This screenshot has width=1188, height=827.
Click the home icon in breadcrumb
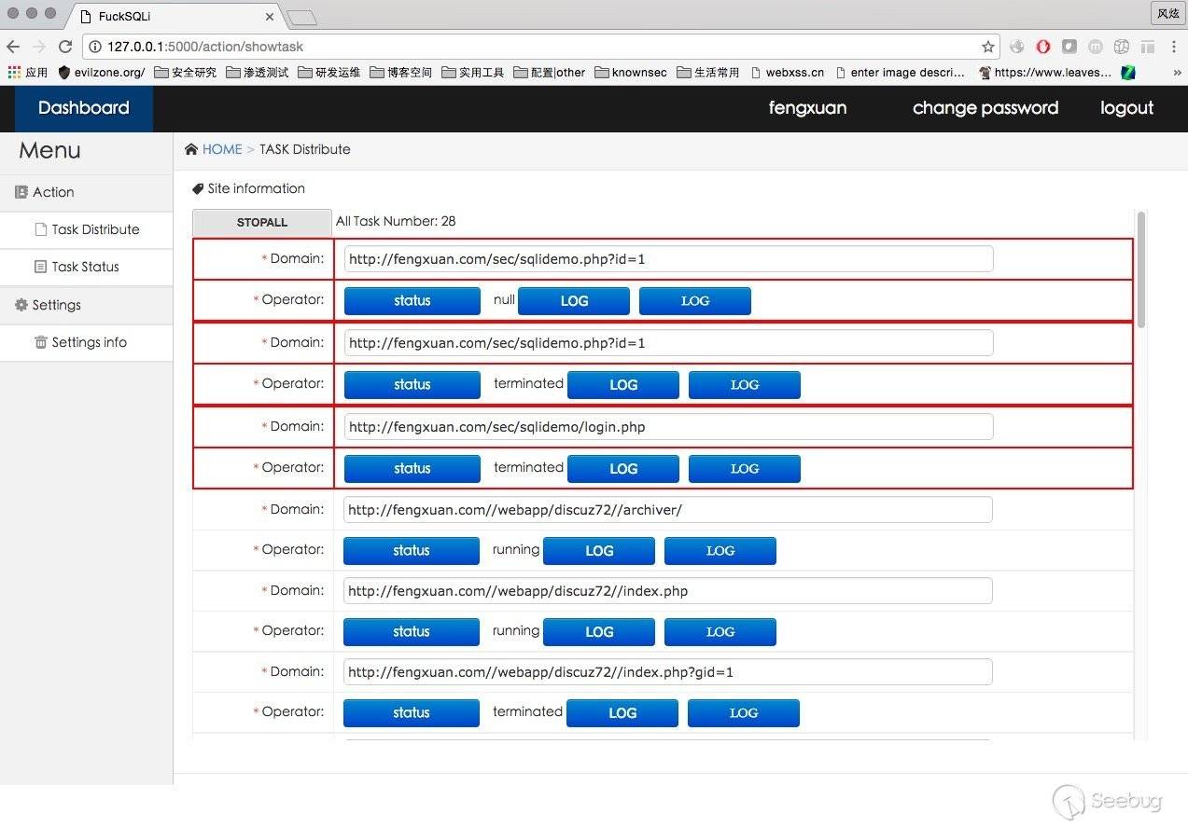coord(191,149)
